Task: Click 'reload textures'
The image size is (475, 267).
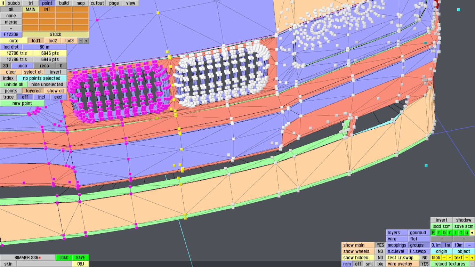Action: click(x=450, y=264)
